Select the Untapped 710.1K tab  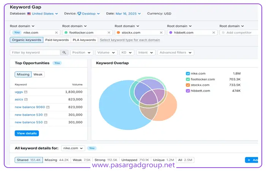point(135,160)
